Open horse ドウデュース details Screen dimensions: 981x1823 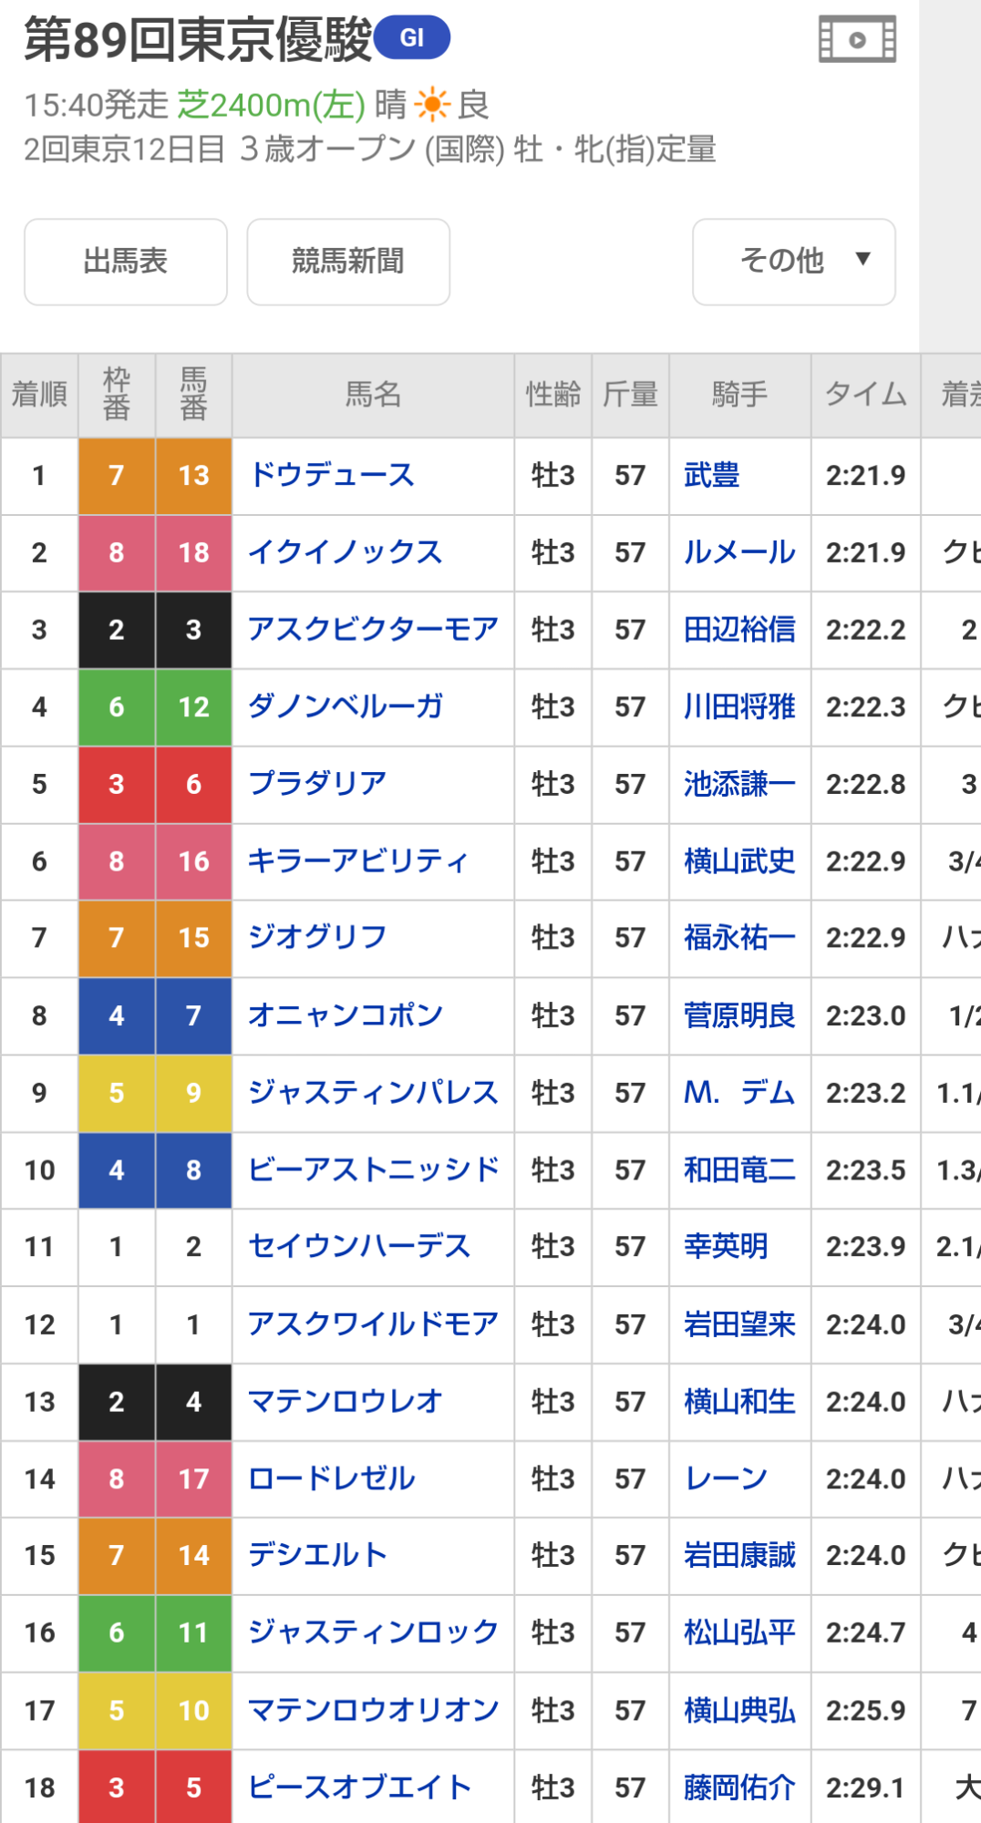pos(332,475)
